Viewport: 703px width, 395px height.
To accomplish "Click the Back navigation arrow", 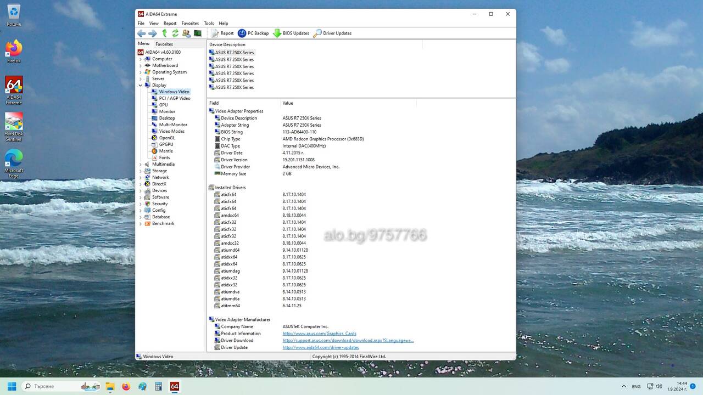I will (141, 33).
